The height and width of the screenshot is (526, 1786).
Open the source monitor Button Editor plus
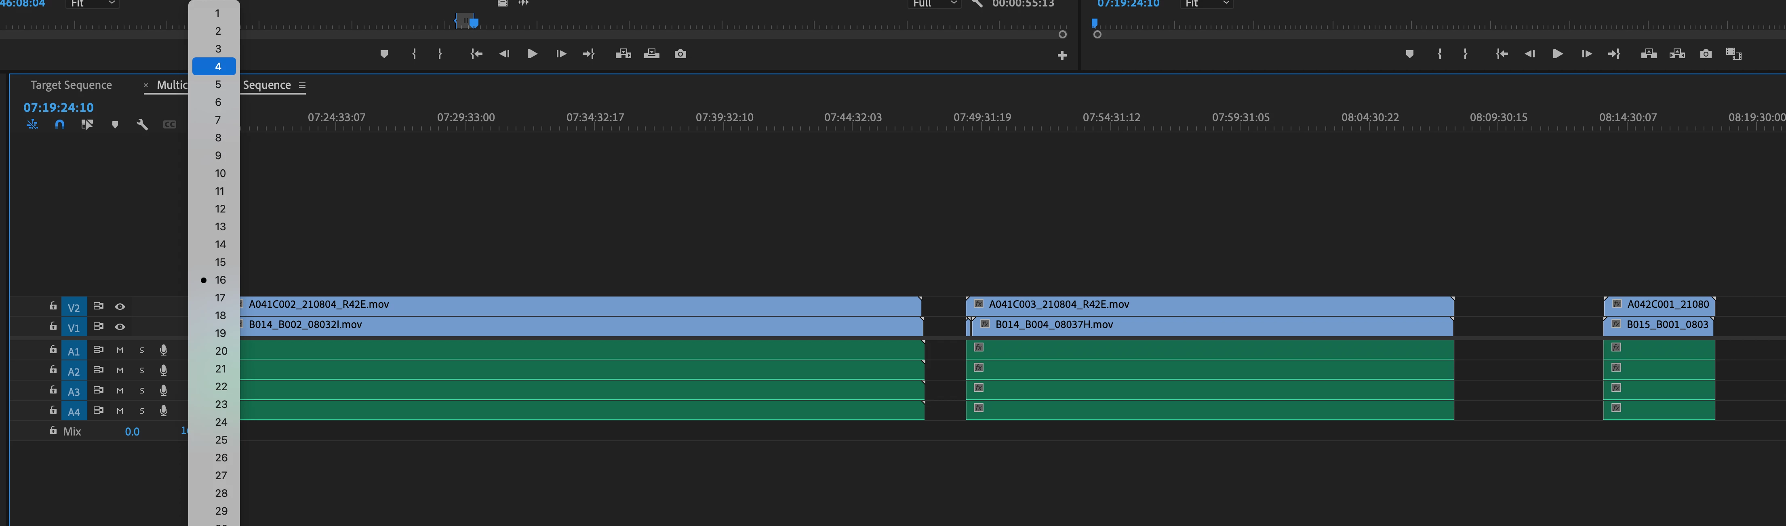1061,55
